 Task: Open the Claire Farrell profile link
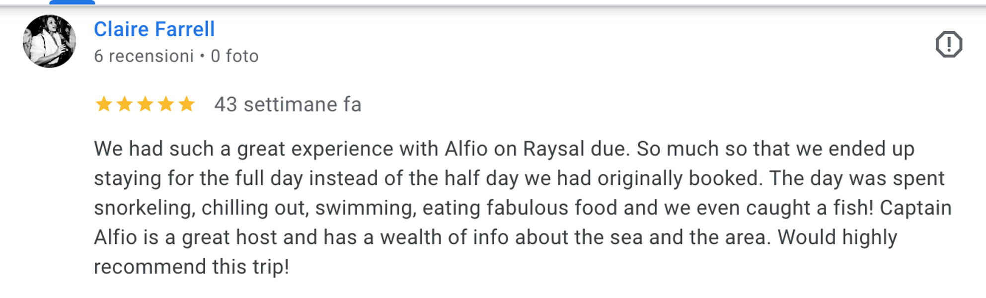click(154, 29)
